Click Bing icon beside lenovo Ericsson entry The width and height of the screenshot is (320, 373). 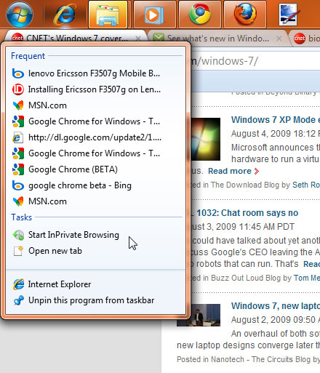pos(18,73)
